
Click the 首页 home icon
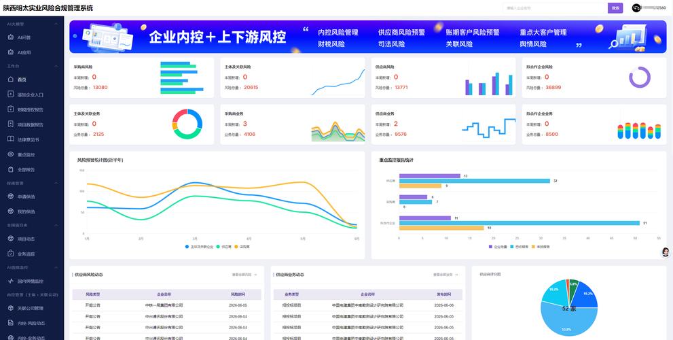tap(11, 80)
